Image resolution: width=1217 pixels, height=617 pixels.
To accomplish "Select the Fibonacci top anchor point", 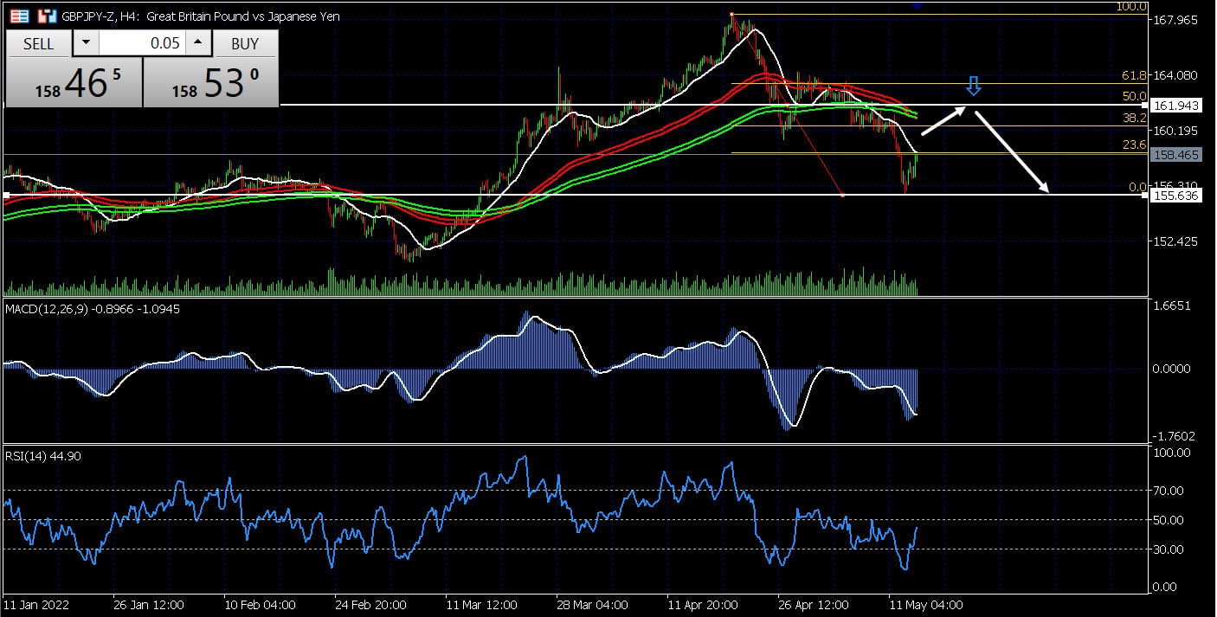I will click(732, 14).
